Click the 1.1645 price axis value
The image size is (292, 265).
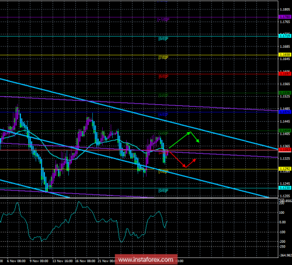pos(285,59)
